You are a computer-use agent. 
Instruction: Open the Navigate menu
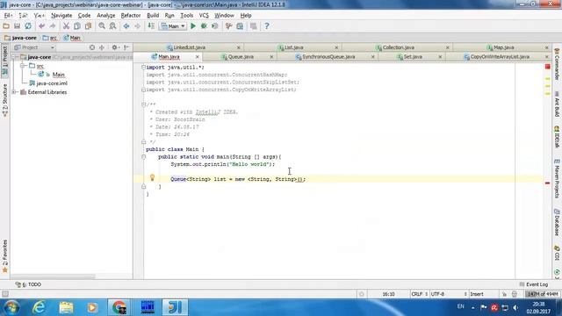61,16
